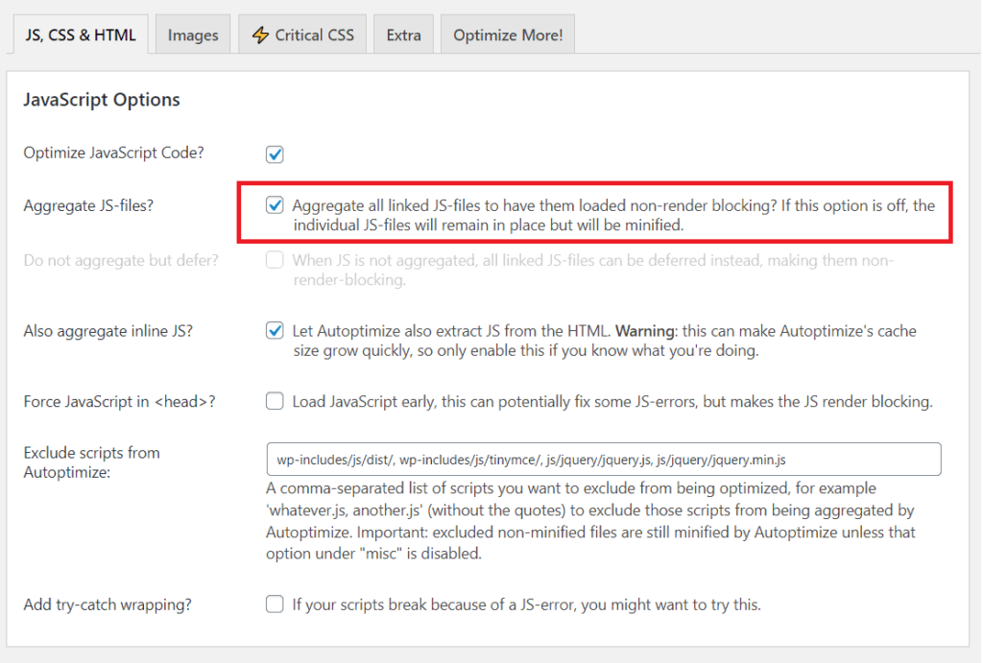Toggle the Aggregate JS-files checkbox
The image size is (983, 663).
pos(275,205)
